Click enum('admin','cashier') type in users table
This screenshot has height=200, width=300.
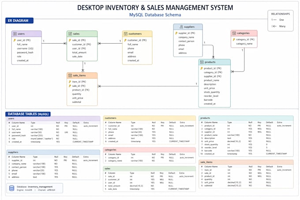pos(42,139)
